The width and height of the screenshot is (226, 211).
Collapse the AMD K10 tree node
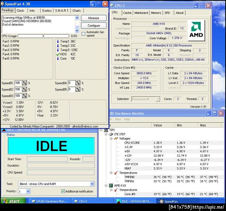tap(106, 185)
